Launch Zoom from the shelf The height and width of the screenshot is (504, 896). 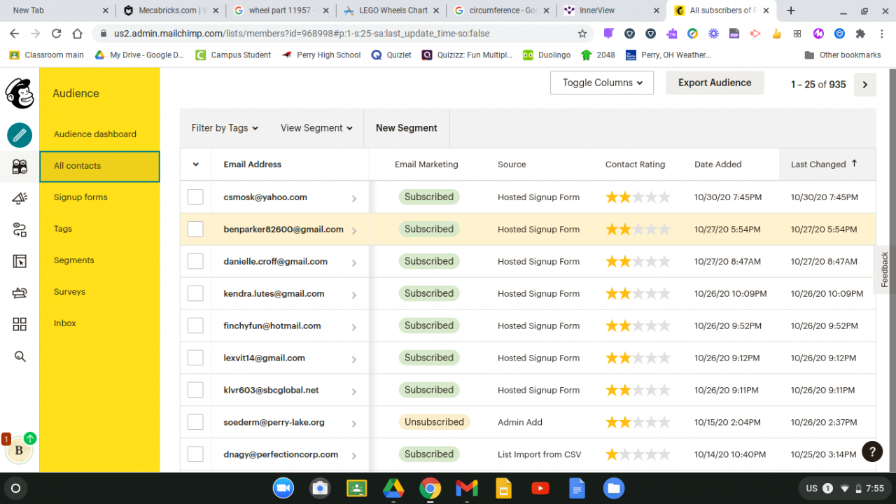tap(283, 488)
